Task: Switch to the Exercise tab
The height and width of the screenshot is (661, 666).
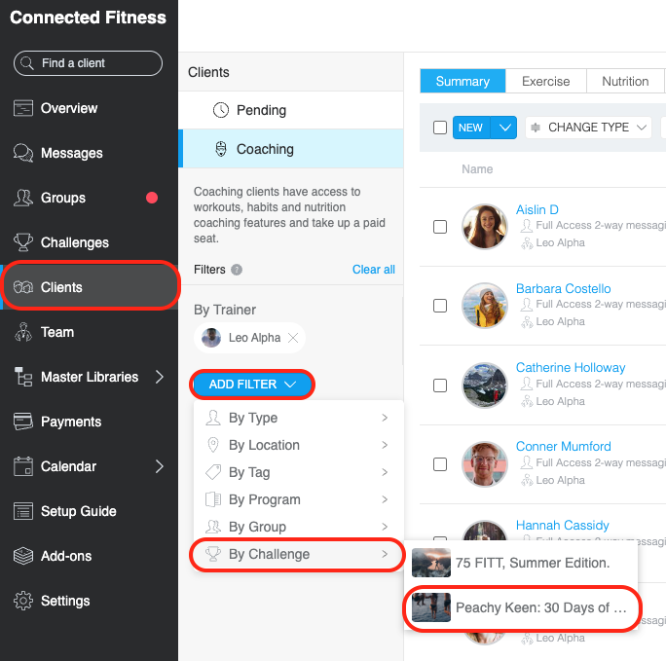Action: (546, 81)
